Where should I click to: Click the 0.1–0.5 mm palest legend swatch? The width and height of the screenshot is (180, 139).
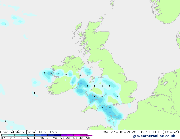(5, 135)
